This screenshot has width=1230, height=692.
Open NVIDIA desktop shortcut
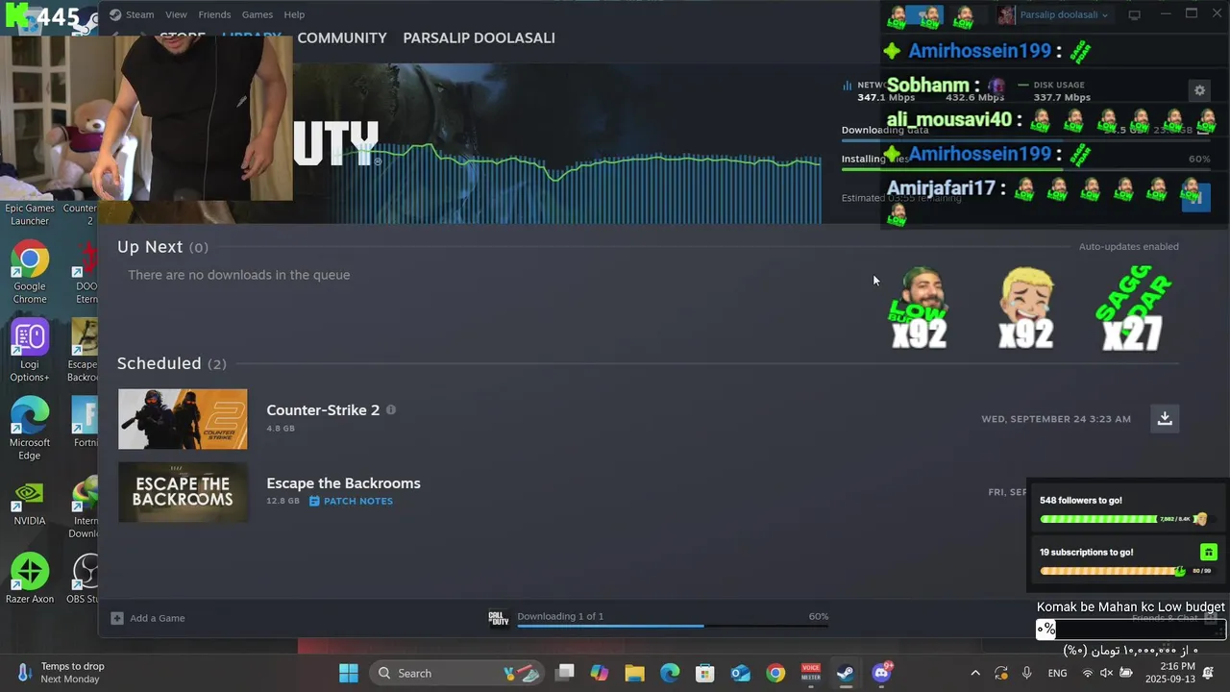(30, 505)
